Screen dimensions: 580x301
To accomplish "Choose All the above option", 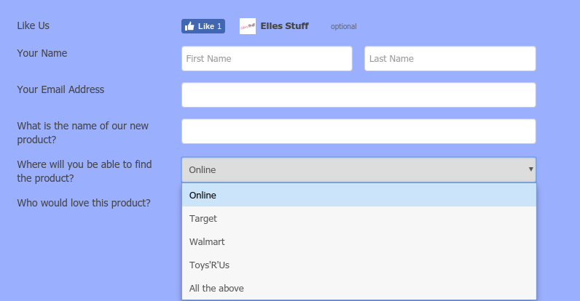I will pyautogui.click(x=358, y=288).
